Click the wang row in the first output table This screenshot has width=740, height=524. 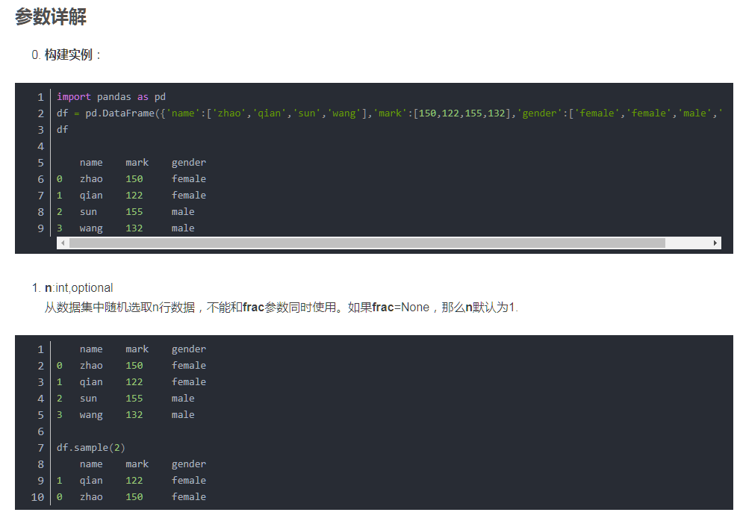click(x=91, y=228)
